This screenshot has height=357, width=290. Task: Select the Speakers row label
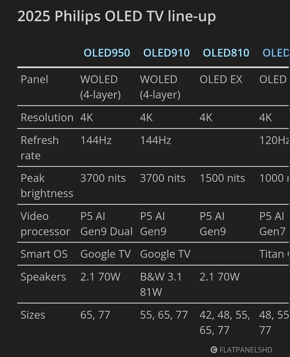43,277
